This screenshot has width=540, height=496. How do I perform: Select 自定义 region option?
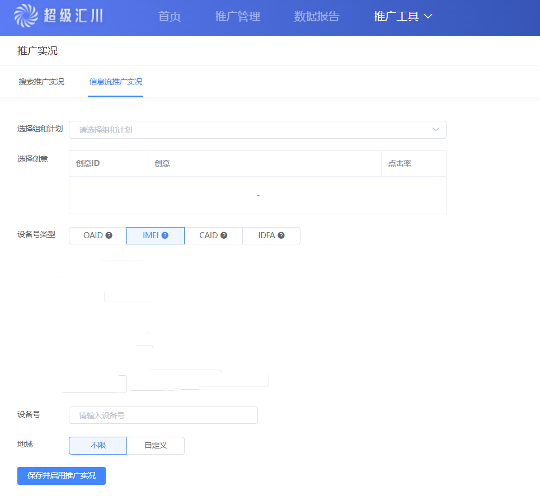click(156, 446)
